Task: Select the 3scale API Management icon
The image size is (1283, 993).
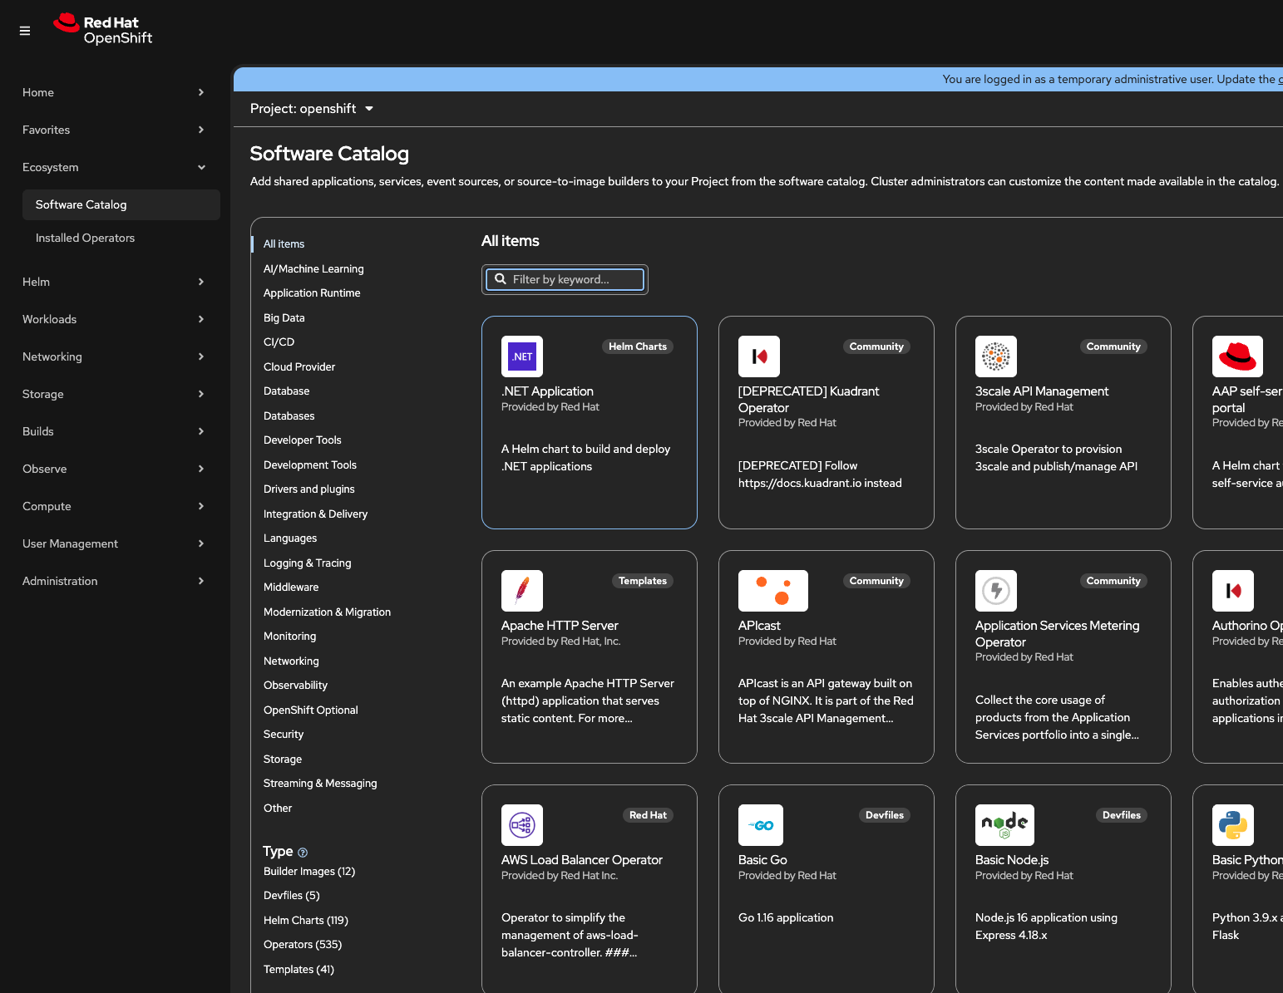Action: (x=995, y=356)
